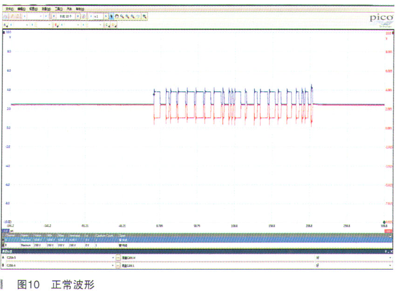
Task: Click the pico logo
Action: click(381, 18)
